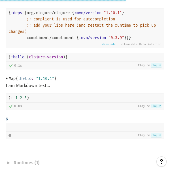The width and height of the screenshot is (170, 170).
Task: Click green checkmark under addition cell
Action: 11,106
